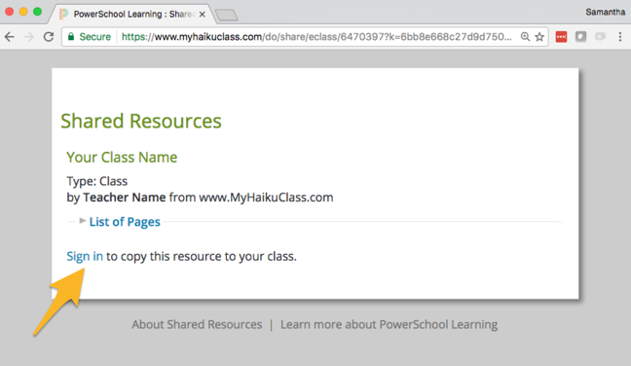Bookmark page with the star icon
Screen dimensions: 631x366
pyautogui.click(x=539, y=37)
